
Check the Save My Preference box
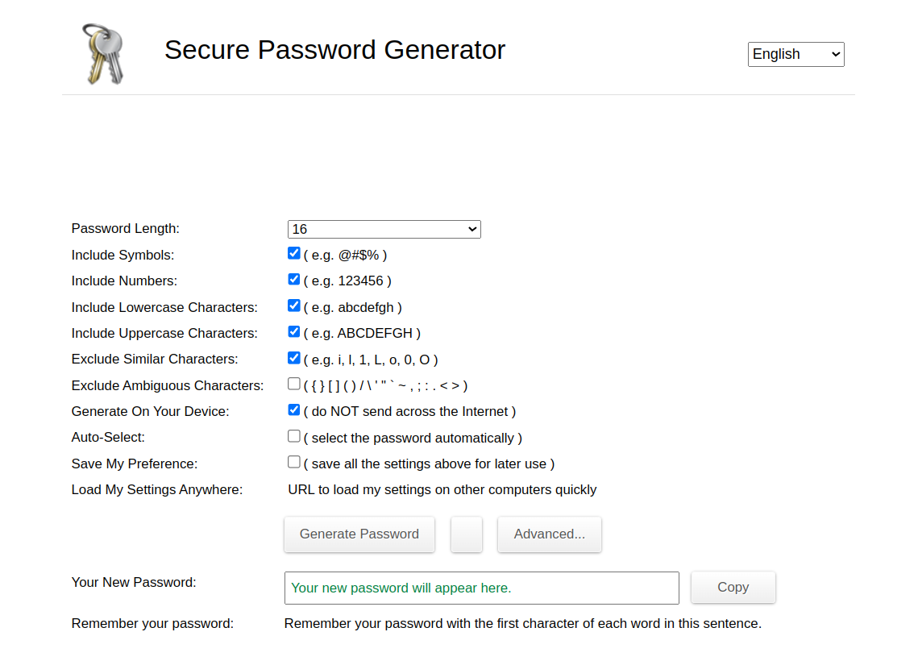[x=294, y=462]
